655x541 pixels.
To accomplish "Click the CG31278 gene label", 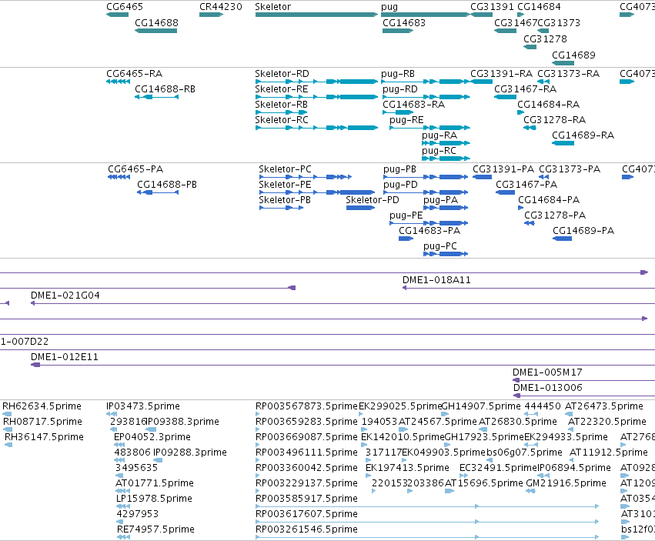I will [x=545, y=38].
